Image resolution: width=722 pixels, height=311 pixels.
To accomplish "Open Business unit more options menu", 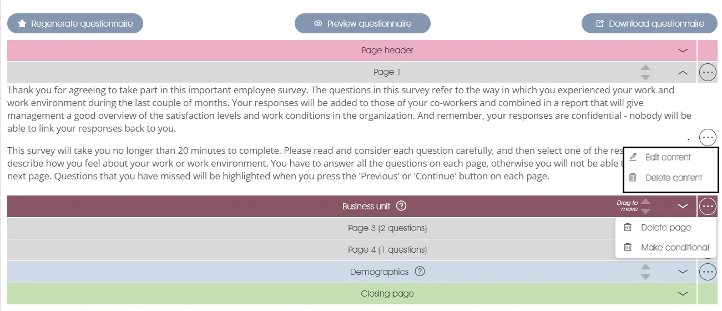I will pyautogui.click(x=708, y=207).
